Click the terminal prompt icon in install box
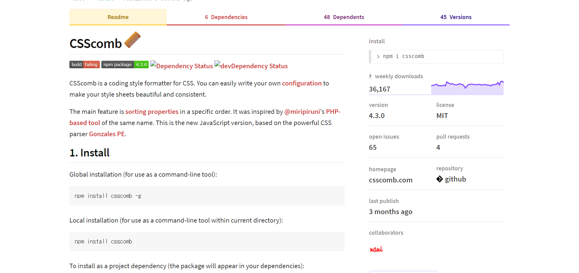This screenshot has height=273, width=579. (378, 56)
